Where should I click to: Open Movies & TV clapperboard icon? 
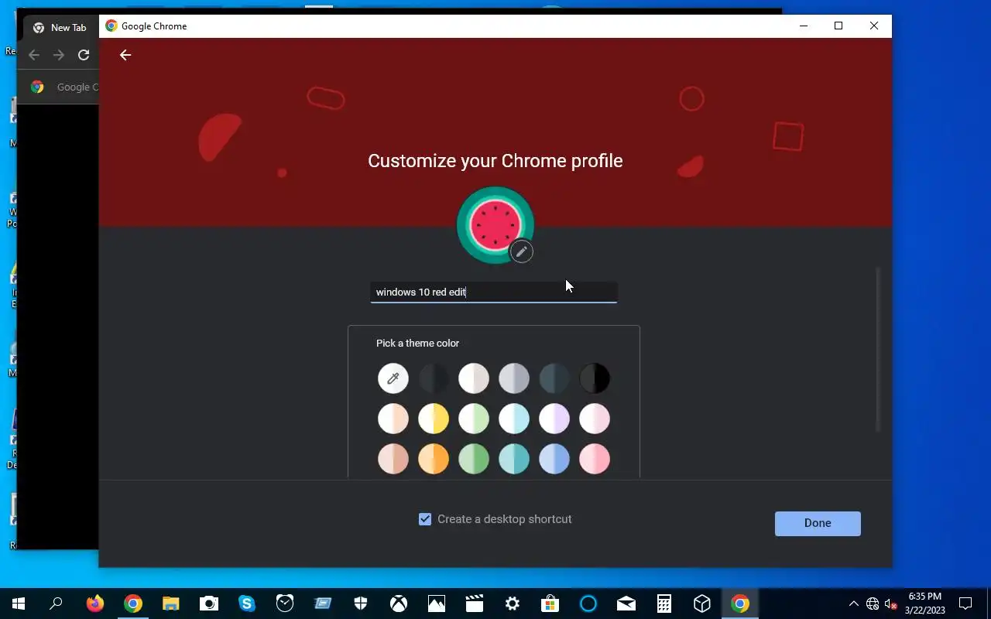click(x=475, y=604)
